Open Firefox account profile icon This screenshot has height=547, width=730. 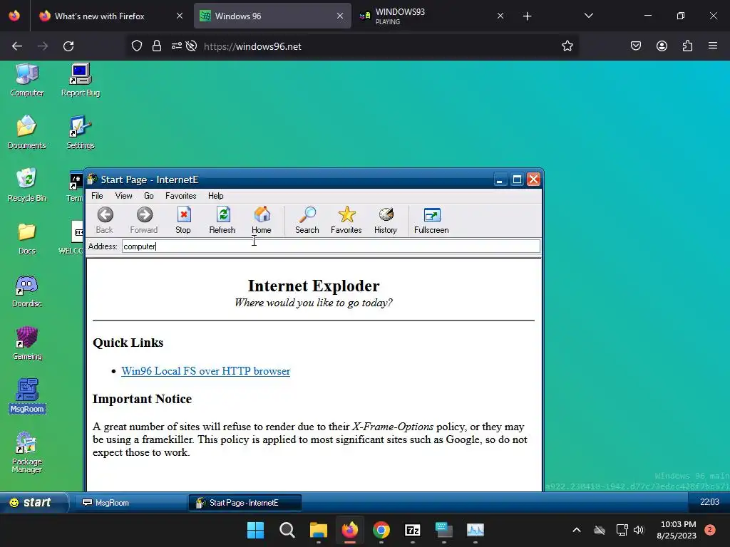click(662, 46)
